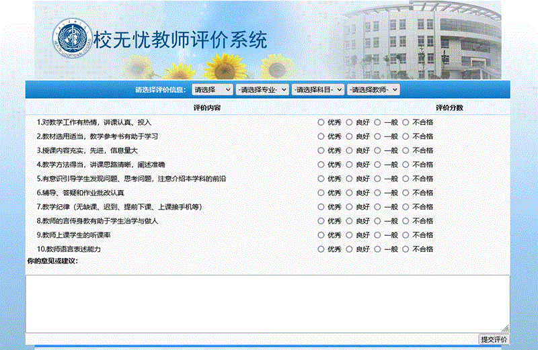Select 优秀 for item 1 对教学工作有热情

click(x=321, y=122)
